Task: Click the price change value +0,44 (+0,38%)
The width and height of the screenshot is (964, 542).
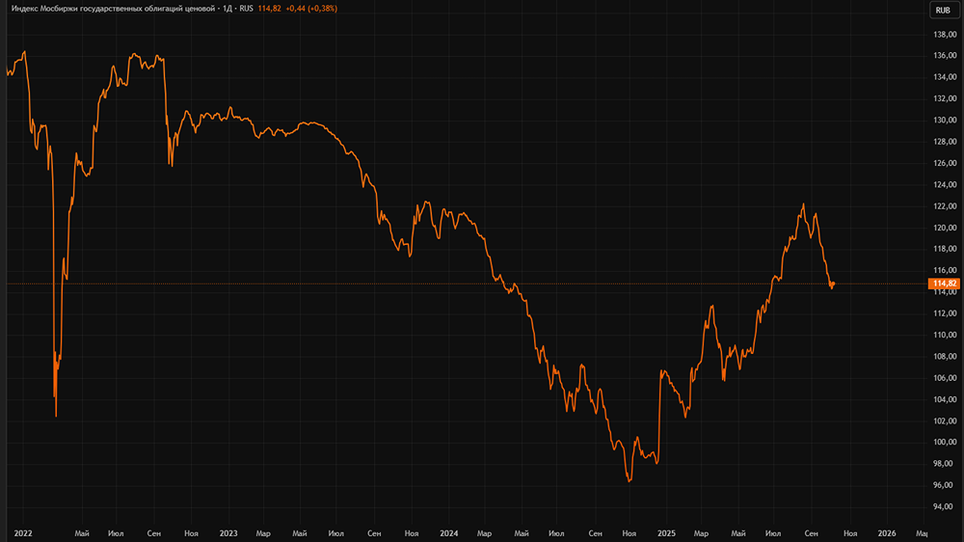Action: pyautogui.click(x=311, y=9)
